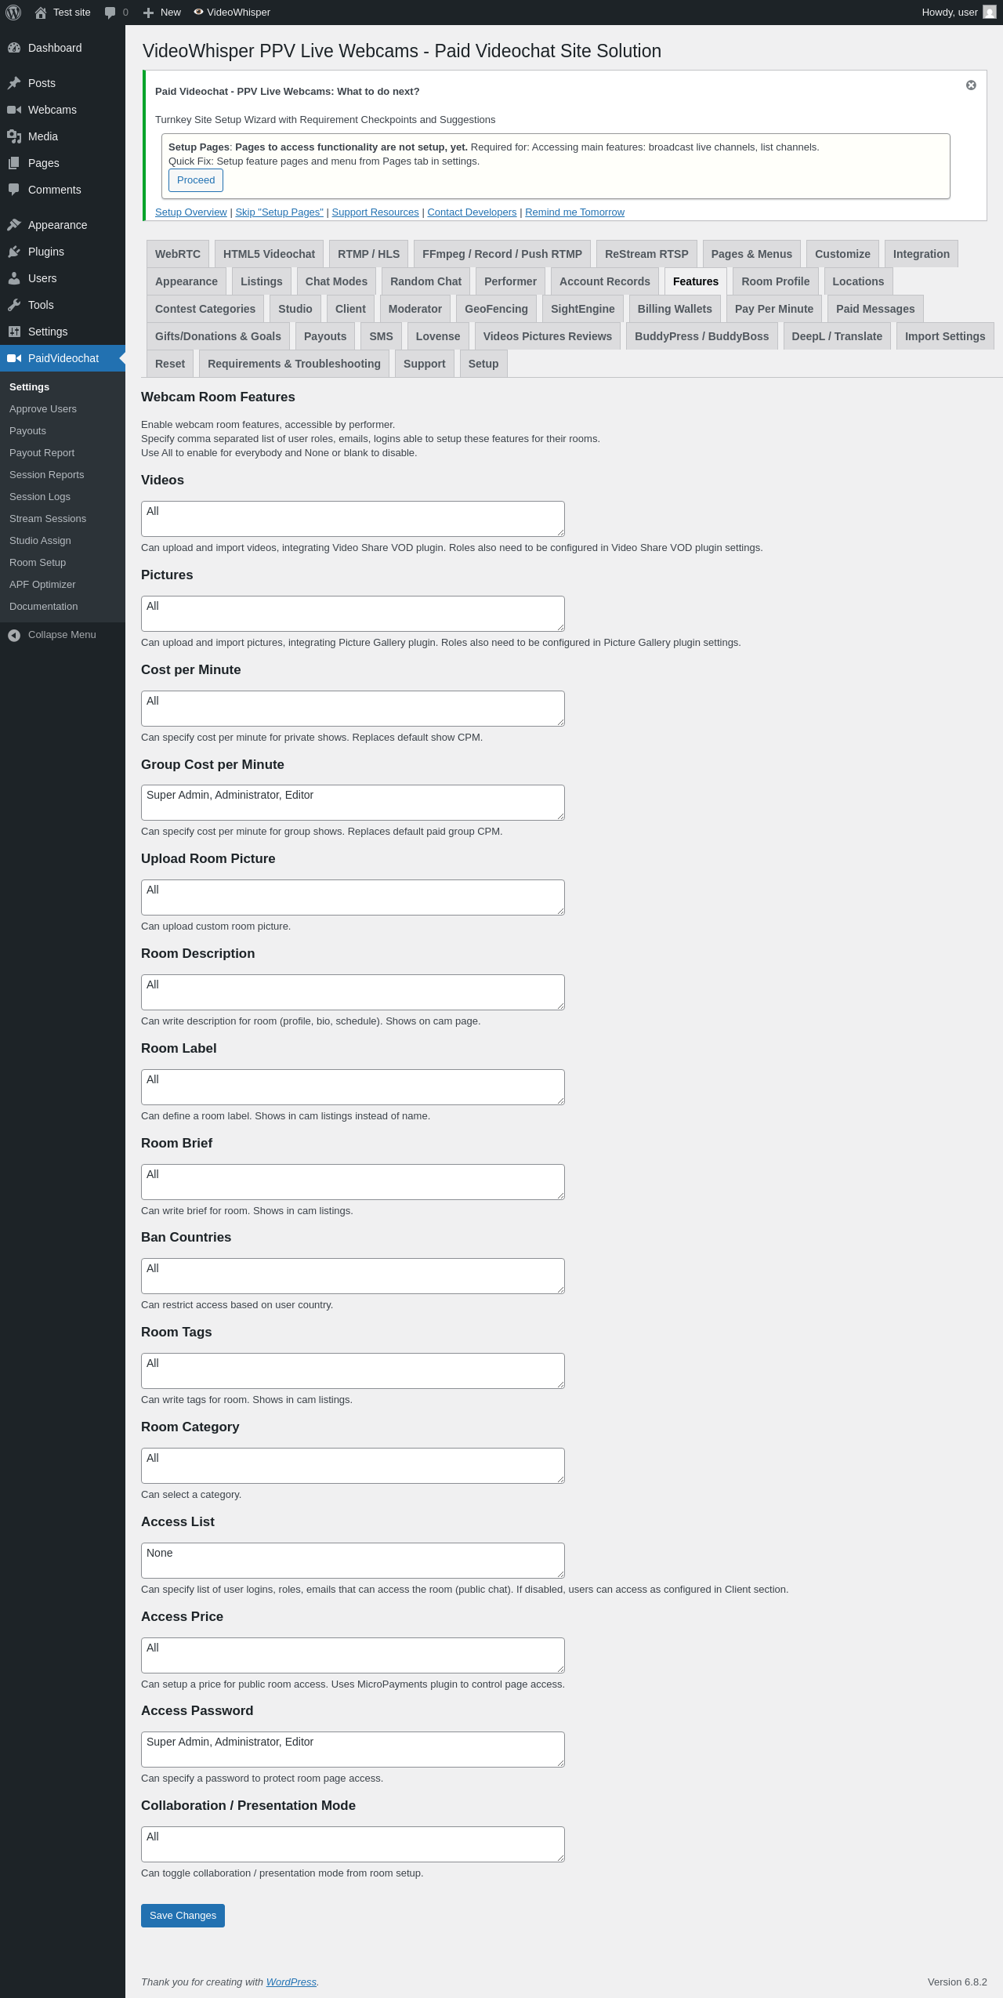Dismiss the setup wizard notice
The image size is (1003, 1998).
click(971, 85)
